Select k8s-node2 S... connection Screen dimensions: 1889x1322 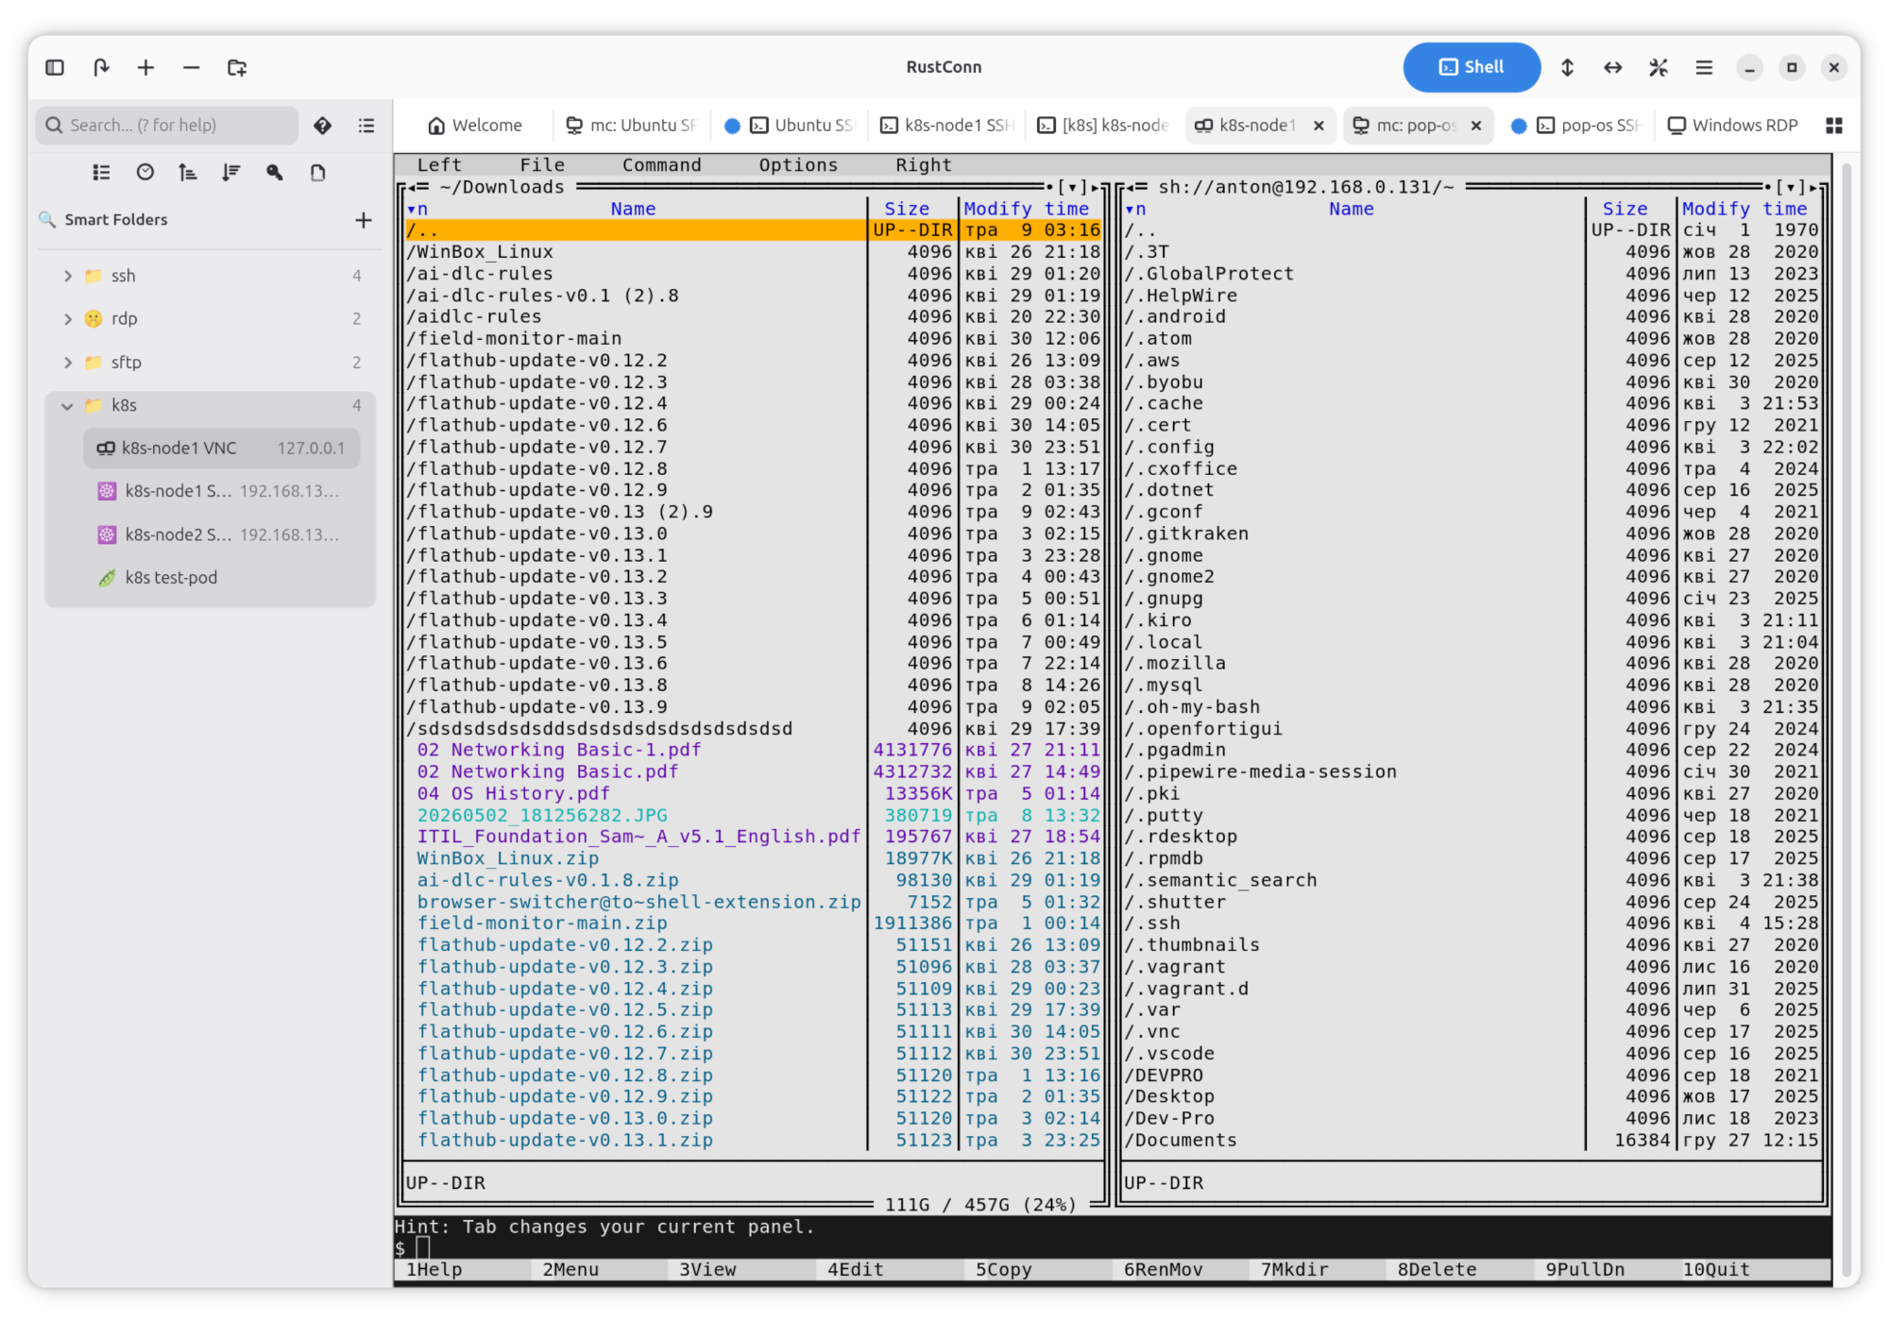221,534
